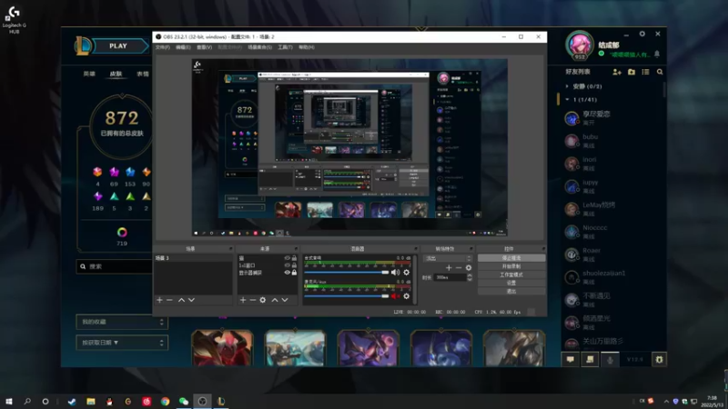Remove scene transition minus icon
This screenshot has height=409, width=728.
click(x=459, y=267)
